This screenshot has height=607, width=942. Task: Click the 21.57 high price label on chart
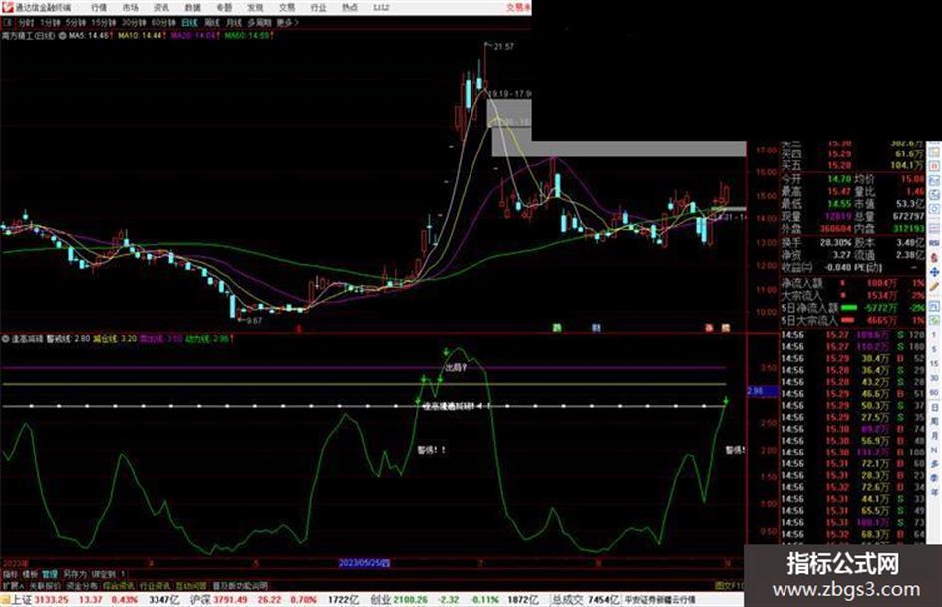503,46
